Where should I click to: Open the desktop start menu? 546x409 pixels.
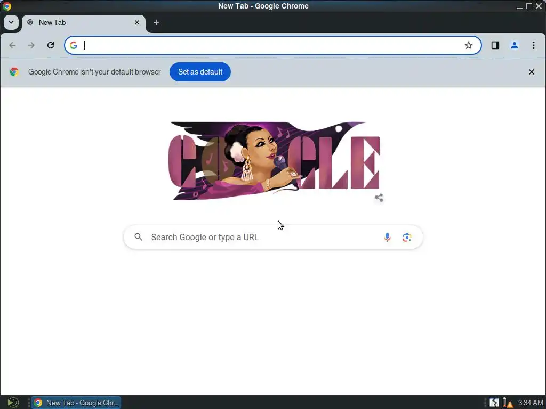tap(13, 403)
